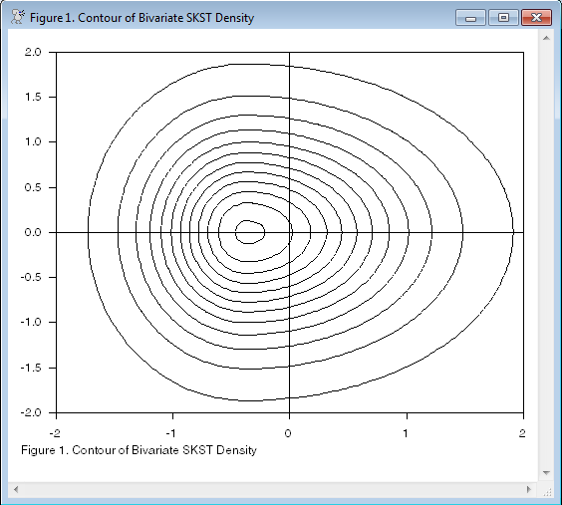
Task: Click the figure caption below the plot
Action: (x=140, y=450)
